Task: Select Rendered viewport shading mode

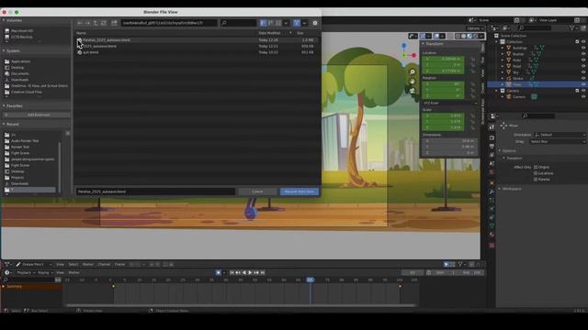Action: pos(475,37)
